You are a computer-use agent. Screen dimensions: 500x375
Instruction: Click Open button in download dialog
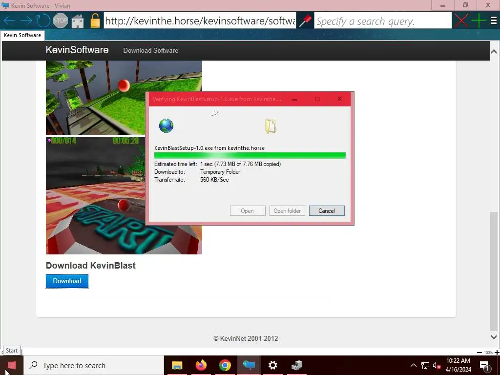[248, 211]
